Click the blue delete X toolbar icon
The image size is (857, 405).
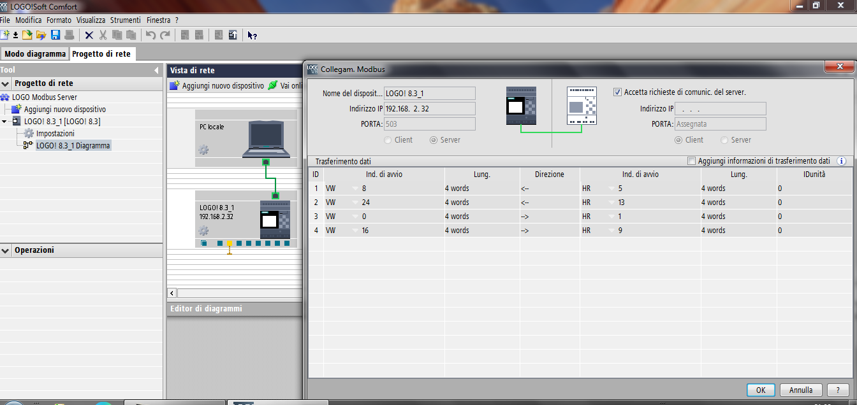[89, 35]
